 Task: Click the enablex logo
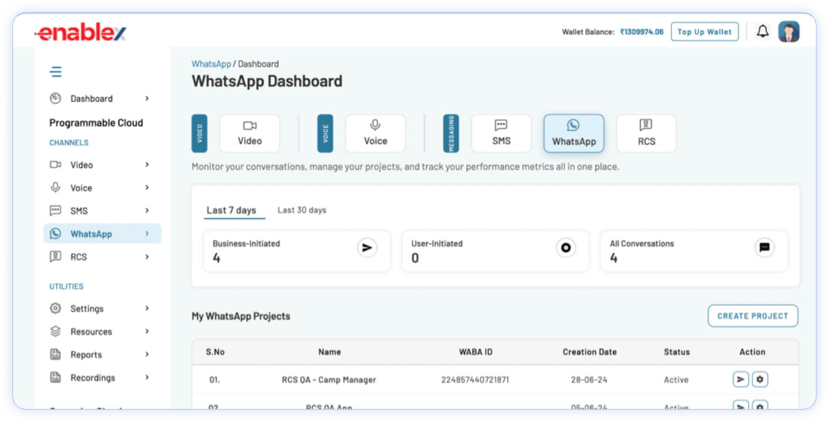[81, 33]
